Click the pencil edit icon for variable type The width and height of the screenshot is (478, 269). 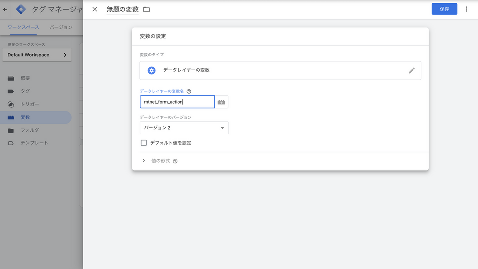411,71
